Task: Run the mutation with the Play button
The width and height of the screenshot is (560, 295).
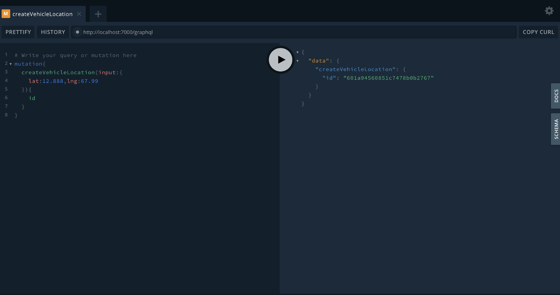Action: 280,60
